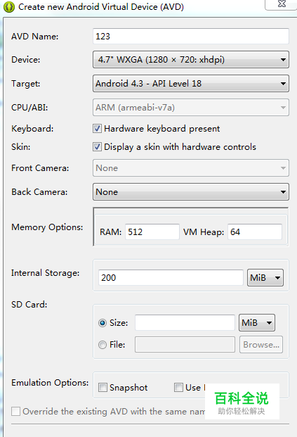Click the VM Heap value field
Screen dimensions: 297x437
[255, 232]
